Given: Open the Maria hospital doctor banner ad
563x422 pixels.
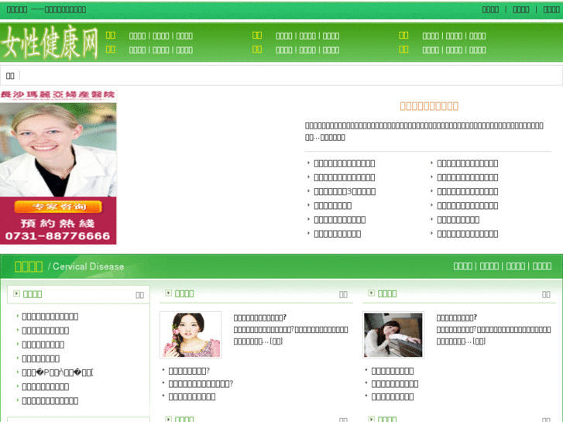Looking at the screenshot, I should [58, 167].
